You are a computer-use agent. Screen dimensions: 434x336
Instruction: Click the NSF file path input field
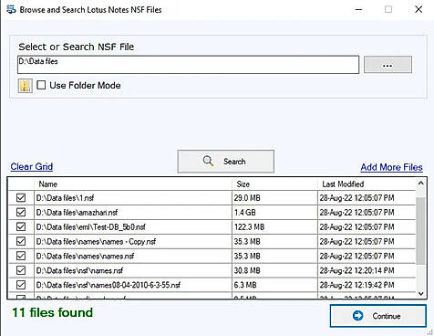(x=188, y=65)
